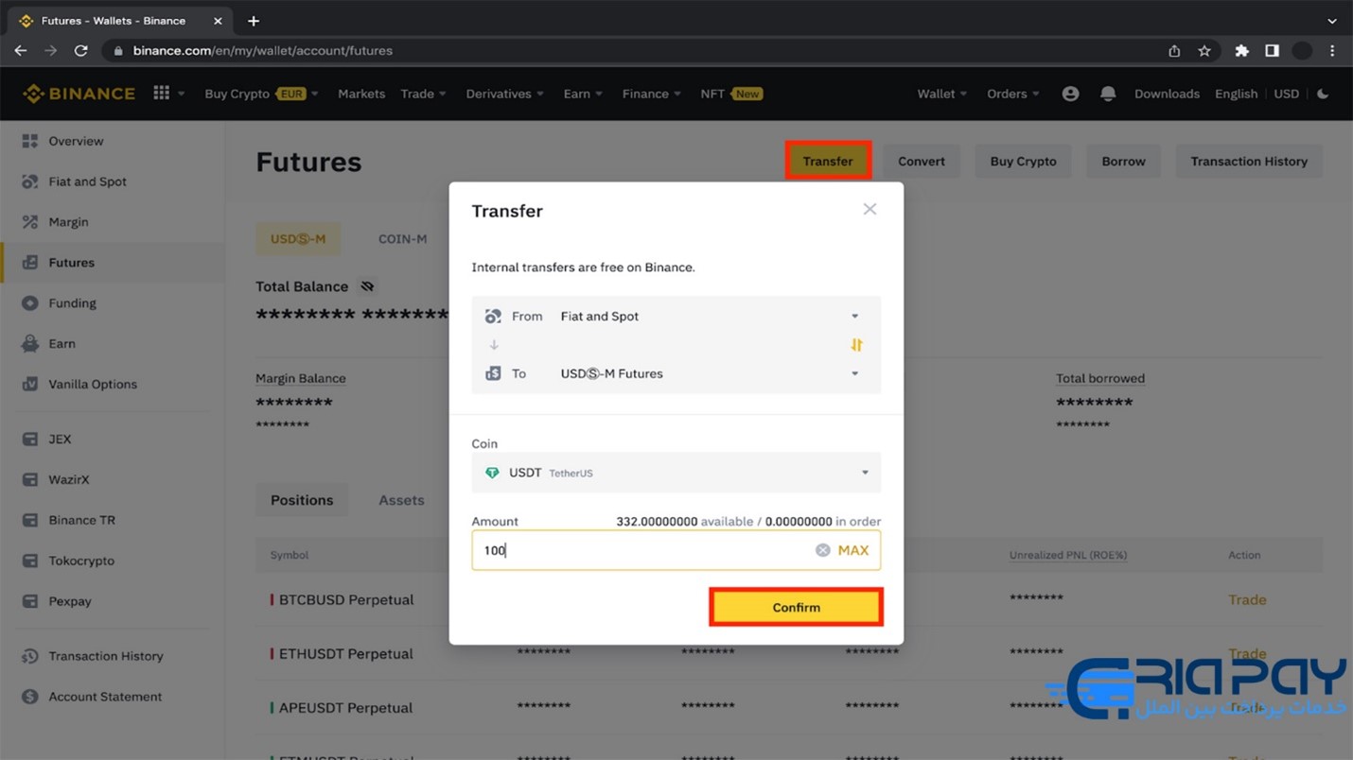Click the Borrow button
Screen dimensions: 1353x760
click(x=1123, y=161)
